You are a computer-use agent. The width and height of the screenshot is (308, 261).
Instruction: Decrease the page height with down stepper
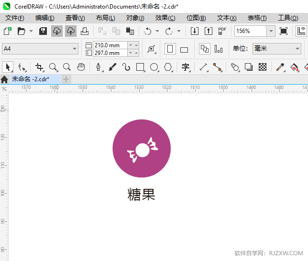coord(131,53)
